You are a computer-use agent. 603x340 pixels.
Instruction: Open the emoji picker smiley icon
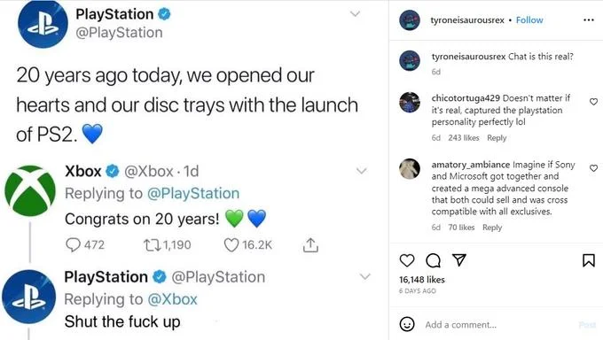coord(407,324)
